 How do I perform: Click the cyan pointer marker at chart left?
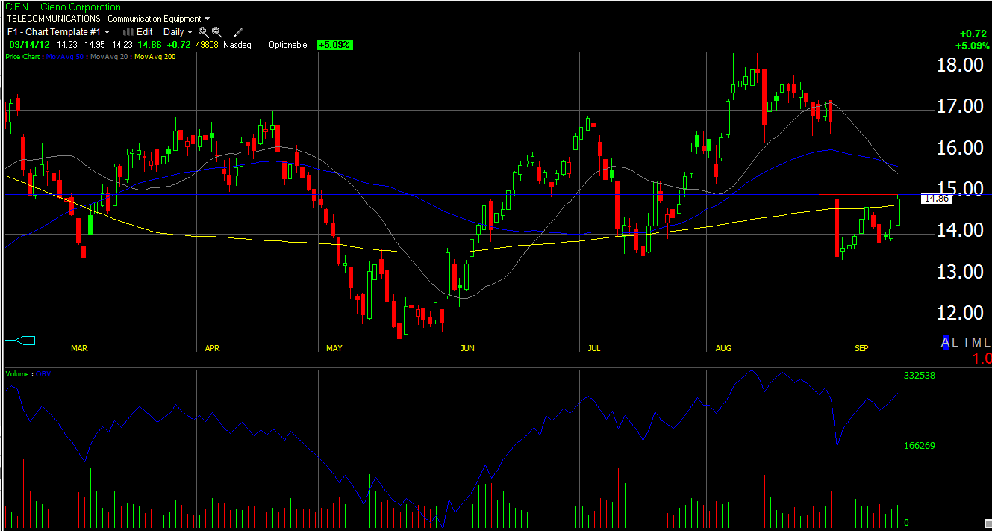tap(21, 341)
